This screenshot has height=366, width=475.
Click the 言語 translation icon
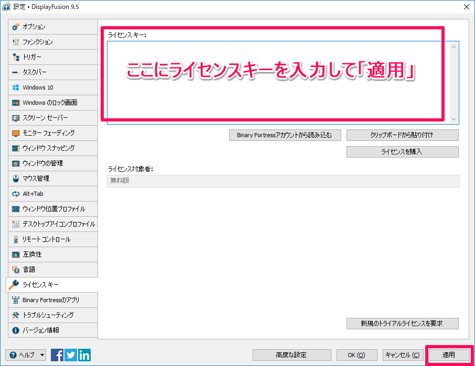pos(16,270)
